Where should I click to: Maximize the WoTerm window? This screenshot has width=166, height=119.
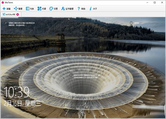(155, 3)
